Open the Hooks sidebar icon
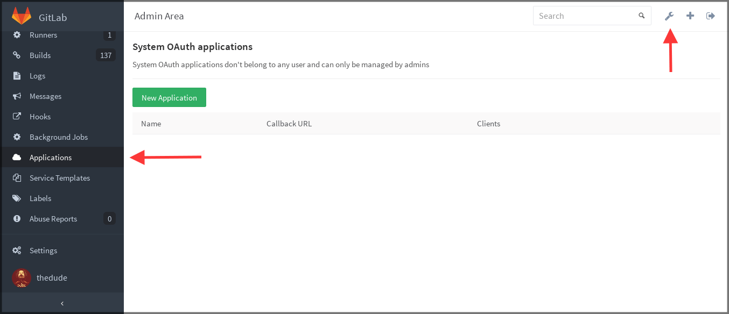The image size is (729, 314). (17, 117)
